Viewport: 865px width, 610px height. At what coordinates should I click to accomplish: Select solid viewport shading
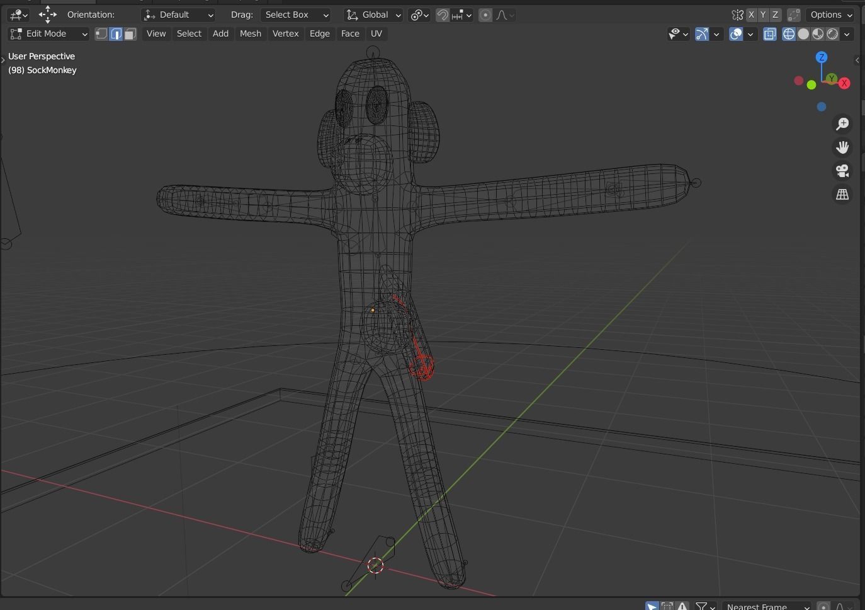pyautogui.click(x=803, y=34)
